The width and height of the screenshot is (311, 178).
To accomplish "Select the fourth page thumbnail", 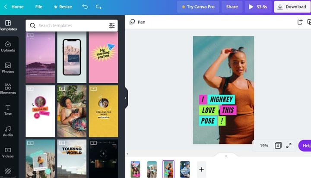I will click(x=185, y=169).
